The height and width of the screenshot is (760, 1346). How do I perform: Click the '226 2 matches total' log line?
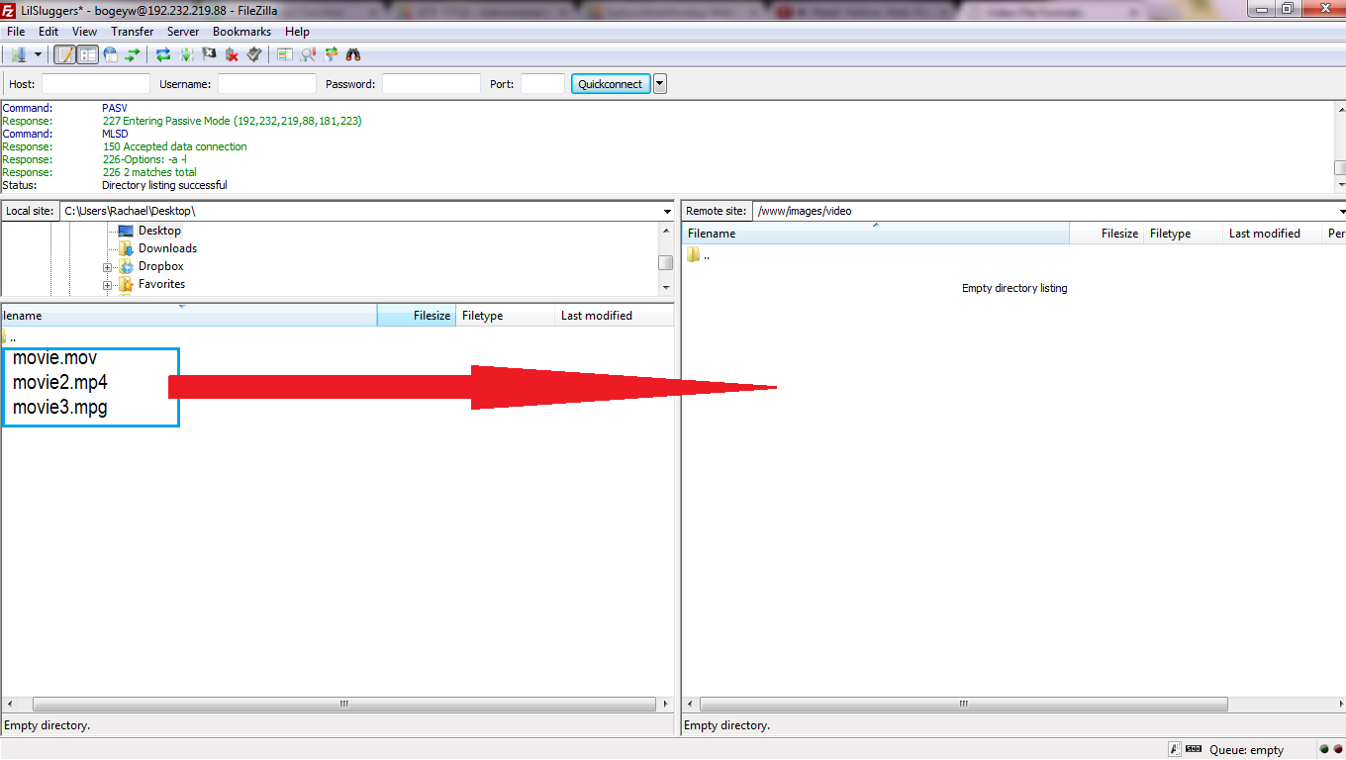click(149, 172)
